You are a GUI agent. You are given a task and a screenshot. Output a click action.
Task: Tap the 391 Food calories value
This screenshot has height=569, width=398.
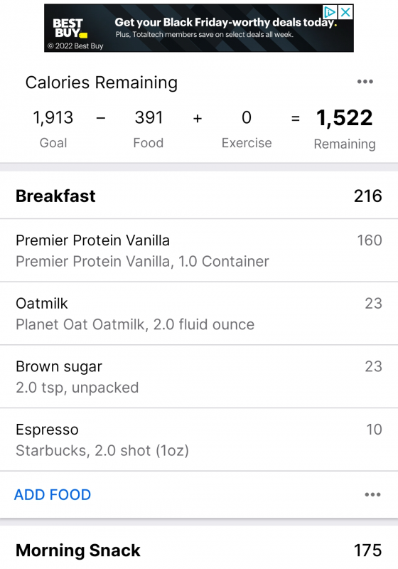click(149, 118)
